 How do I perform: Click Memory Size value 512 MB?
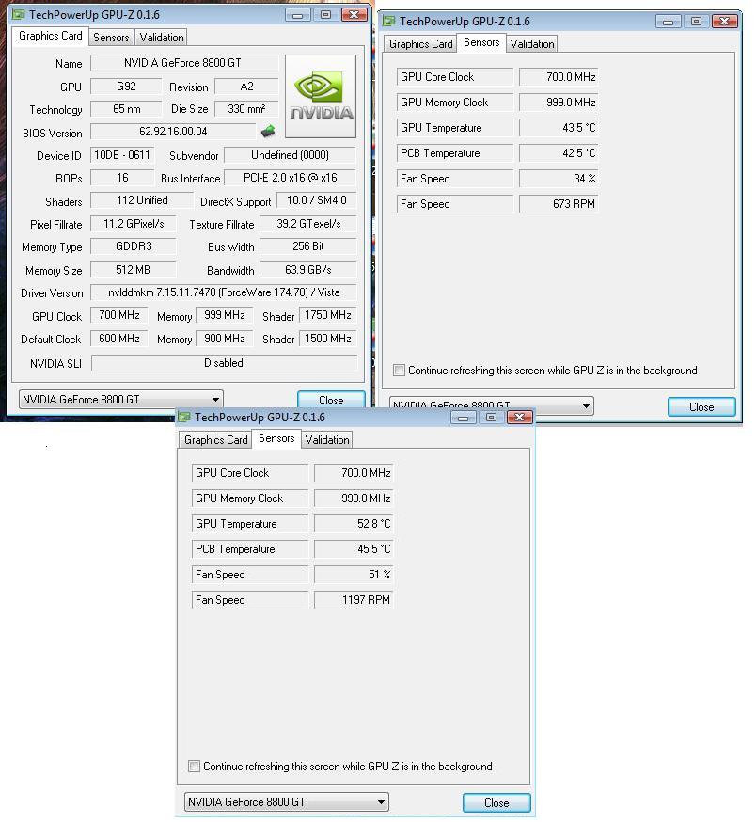click(x=134, y=270)
